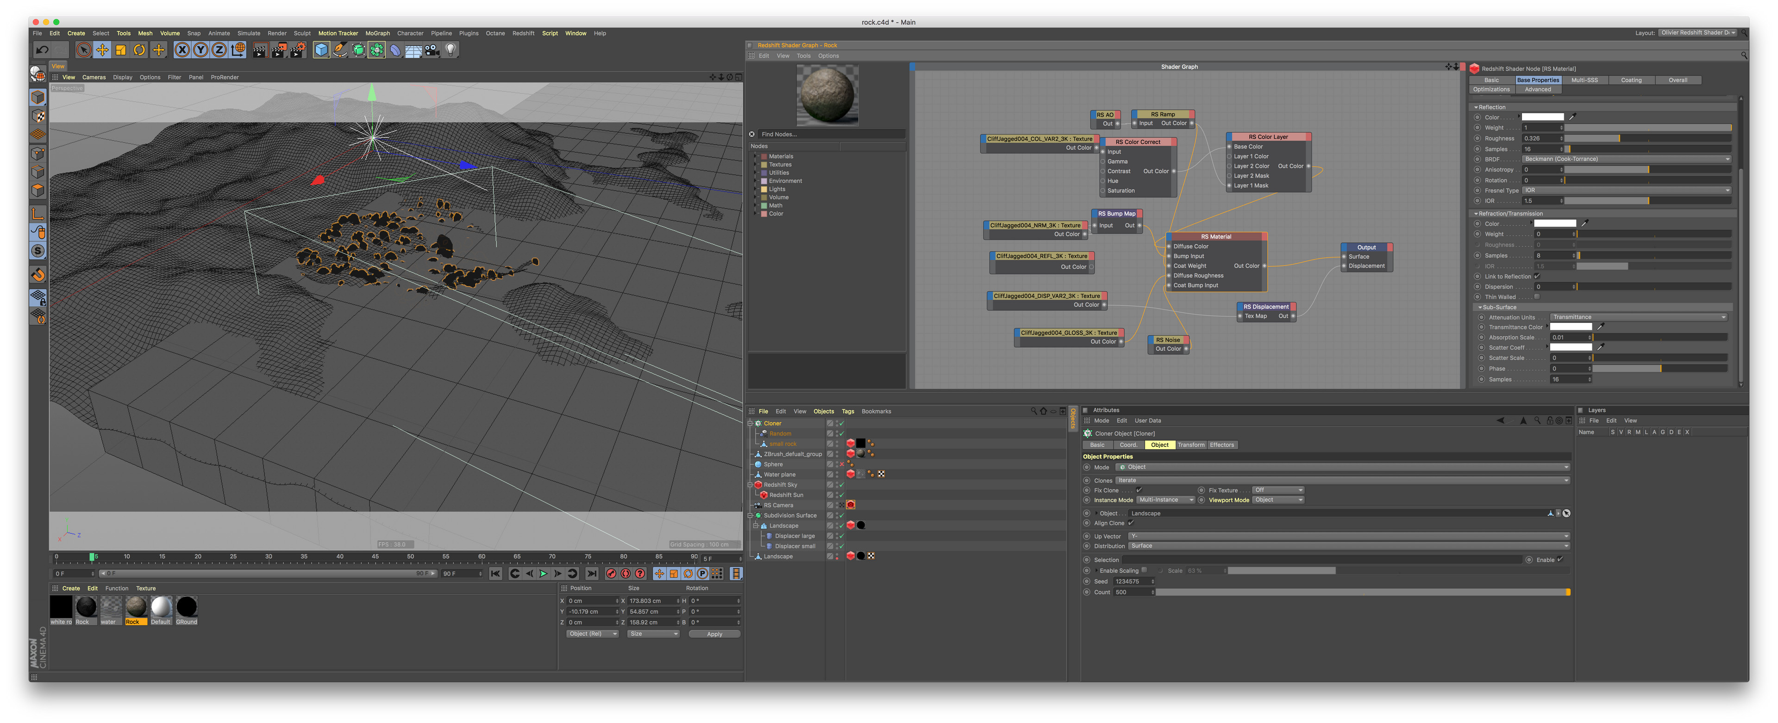Toggle Enable Scaling checkbox
The image size is (1778, 723).
[x=1145, y=570]
